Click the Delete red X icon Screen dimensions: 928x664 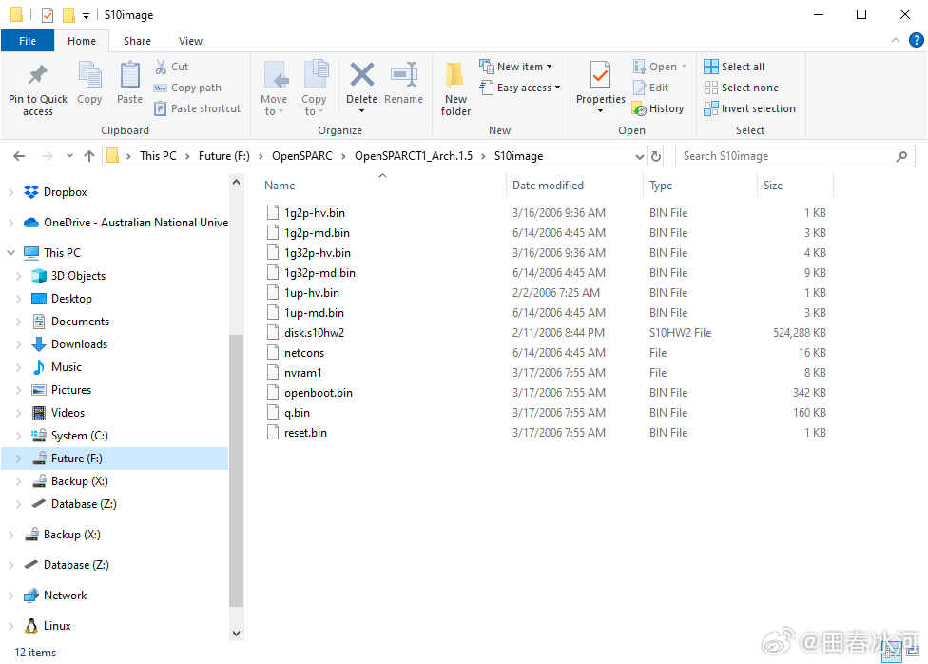361,74
